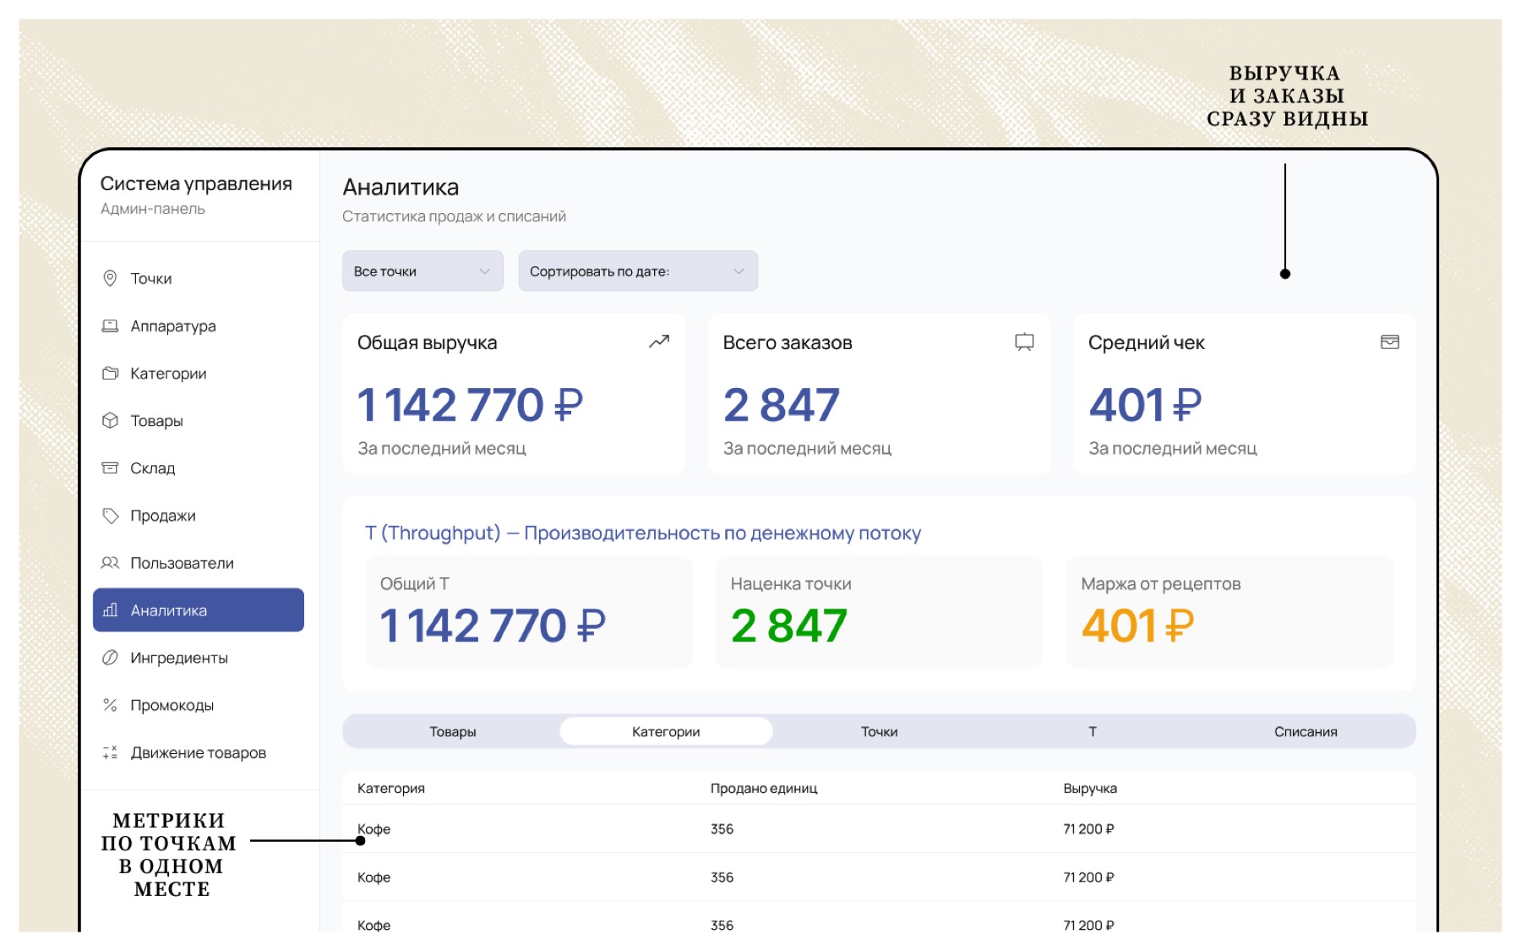Screen dimensions: 1521x951
Task: Open Точки in the sidebar
Action: [x=199, y=278]
